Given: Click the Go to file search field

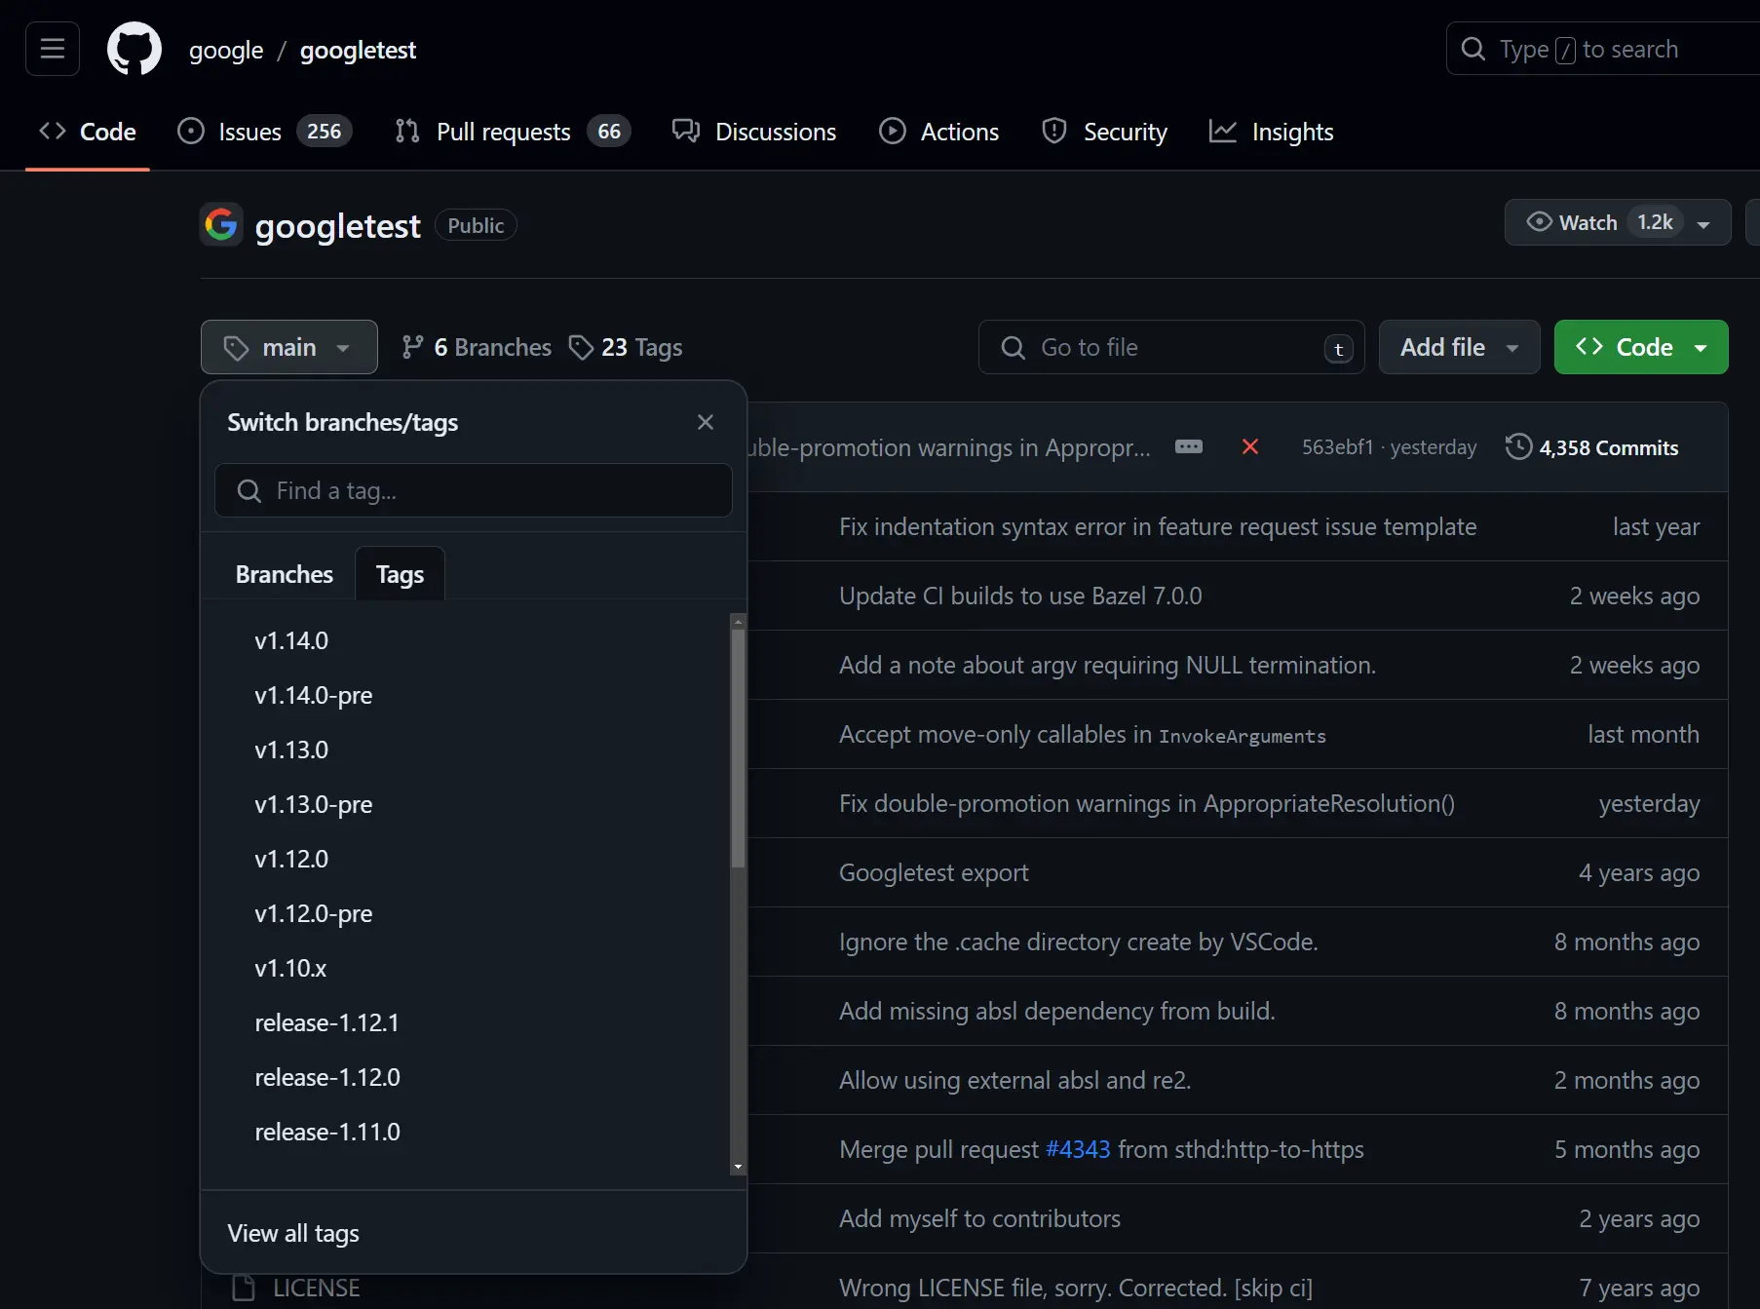Looking at the screenshot, I should 1171,347.
